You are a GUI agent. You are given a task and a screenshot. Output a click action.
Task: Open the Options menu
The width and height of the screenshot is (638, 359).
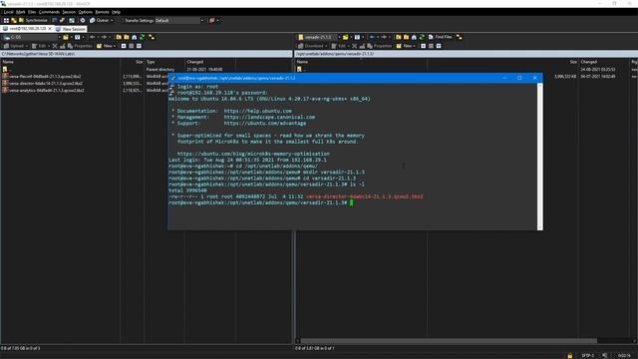click(x=85, y=12)
